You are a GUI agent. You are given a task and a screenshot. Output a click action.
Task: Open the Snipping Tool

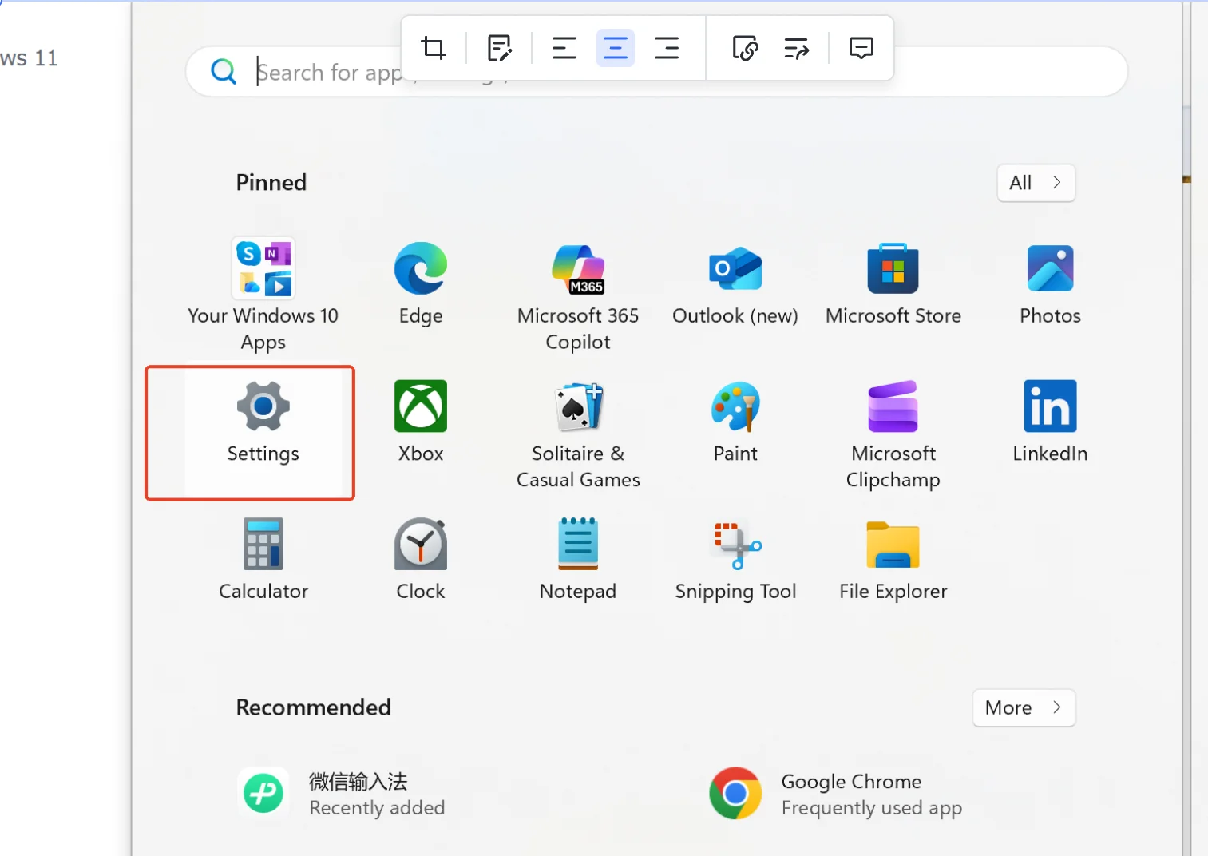click(735, 559)
